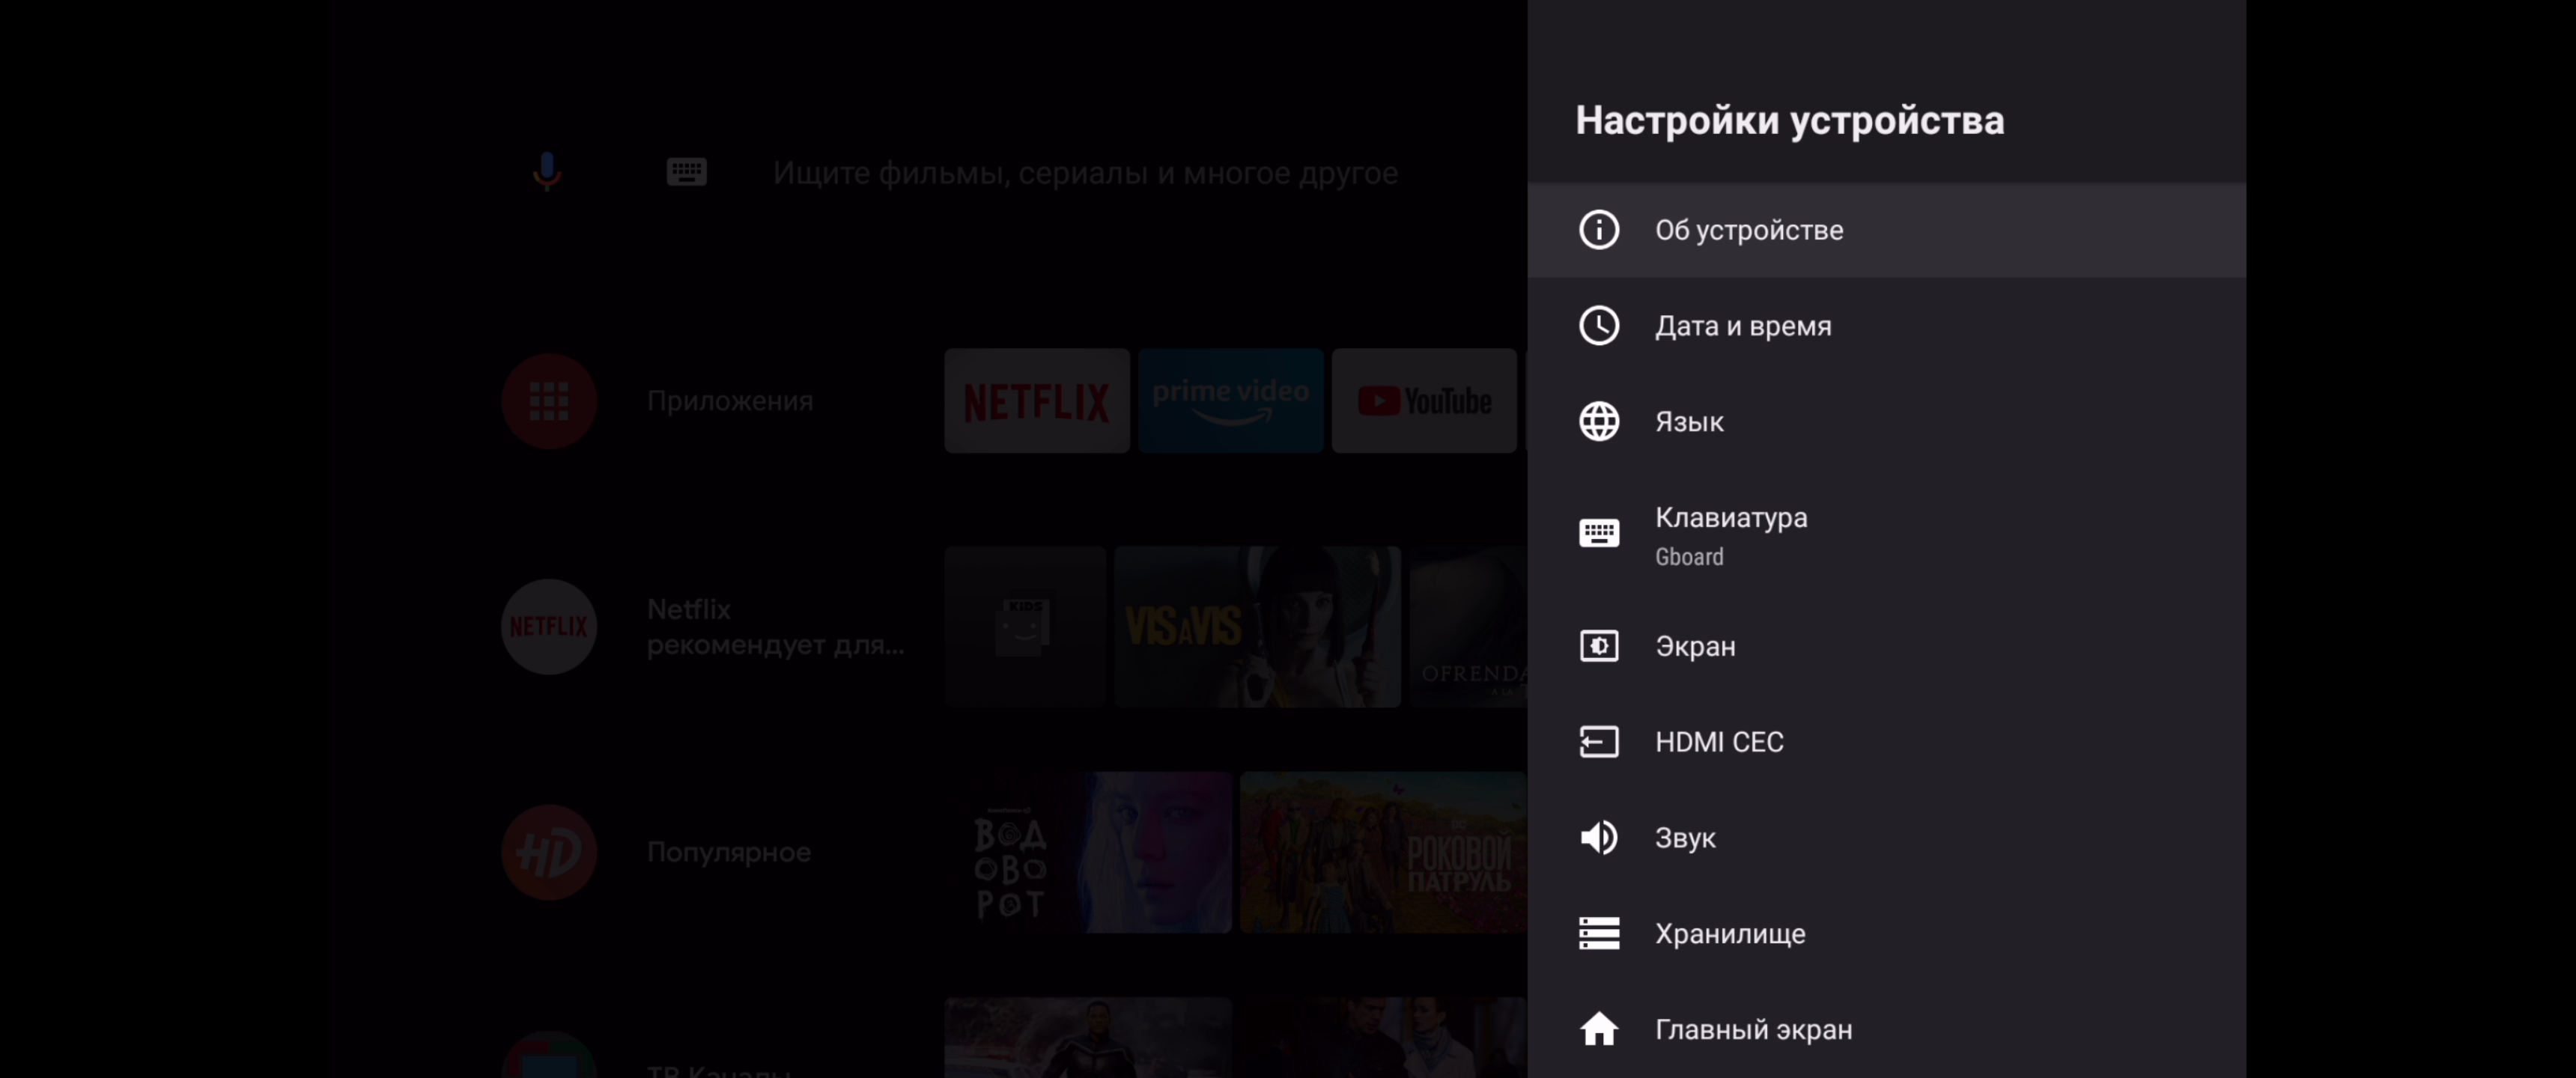2576x1078 pixels.
Task: Open the YouTube app tile
Action: pos(1423,401)
